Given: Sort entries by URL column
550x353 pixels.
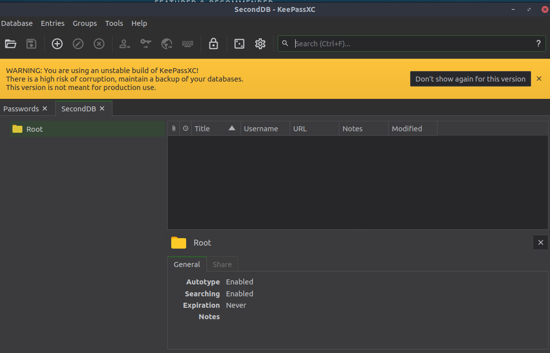Looking at the screenshot, I should pos(314,129).
